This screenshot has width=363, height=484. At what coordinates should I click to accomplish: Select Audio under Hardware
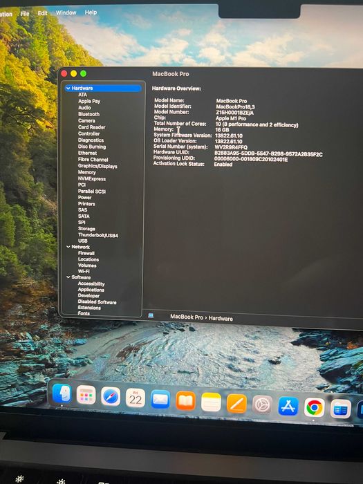(84, 108)
